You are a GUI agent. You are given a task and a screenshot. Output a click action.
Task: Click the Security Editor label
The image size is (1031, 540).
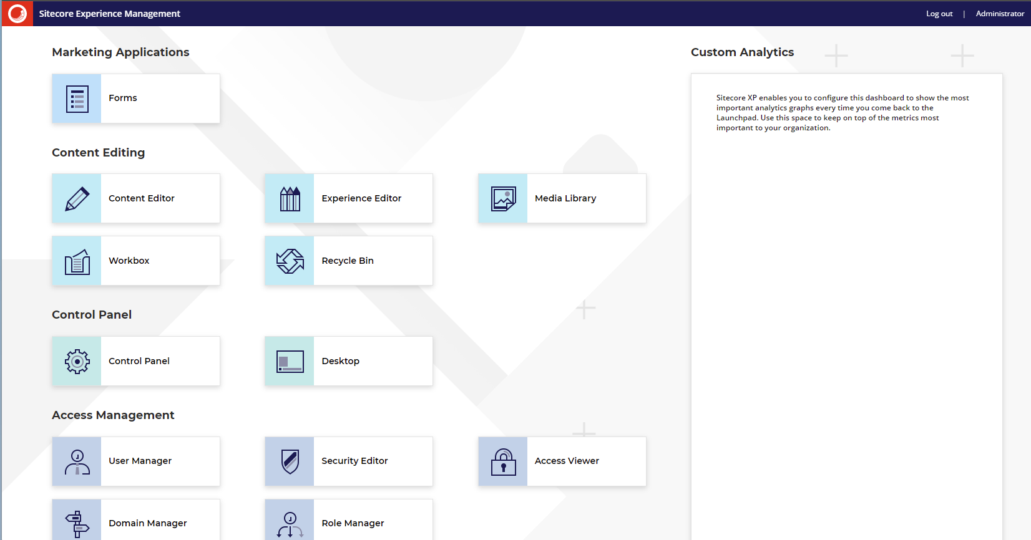tap(354, 461)
